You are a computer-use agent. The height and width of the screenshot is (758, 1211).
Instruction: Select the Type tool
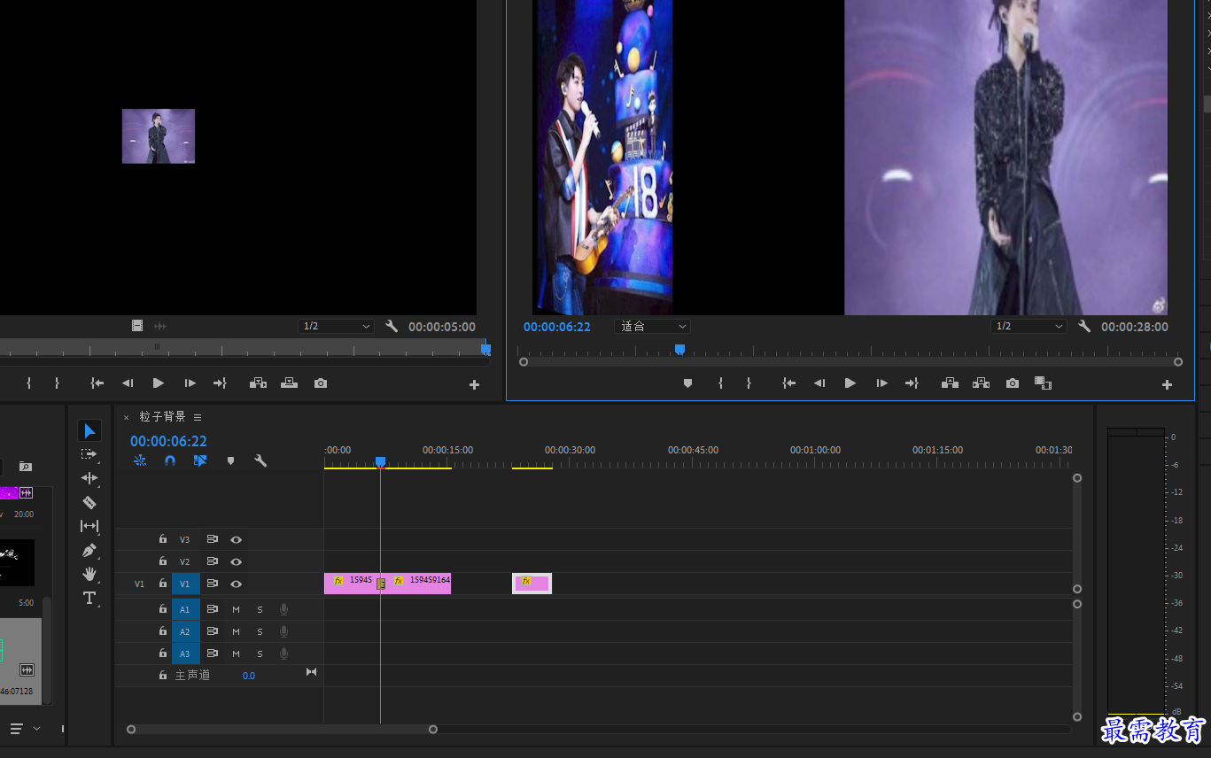(89, 598)
